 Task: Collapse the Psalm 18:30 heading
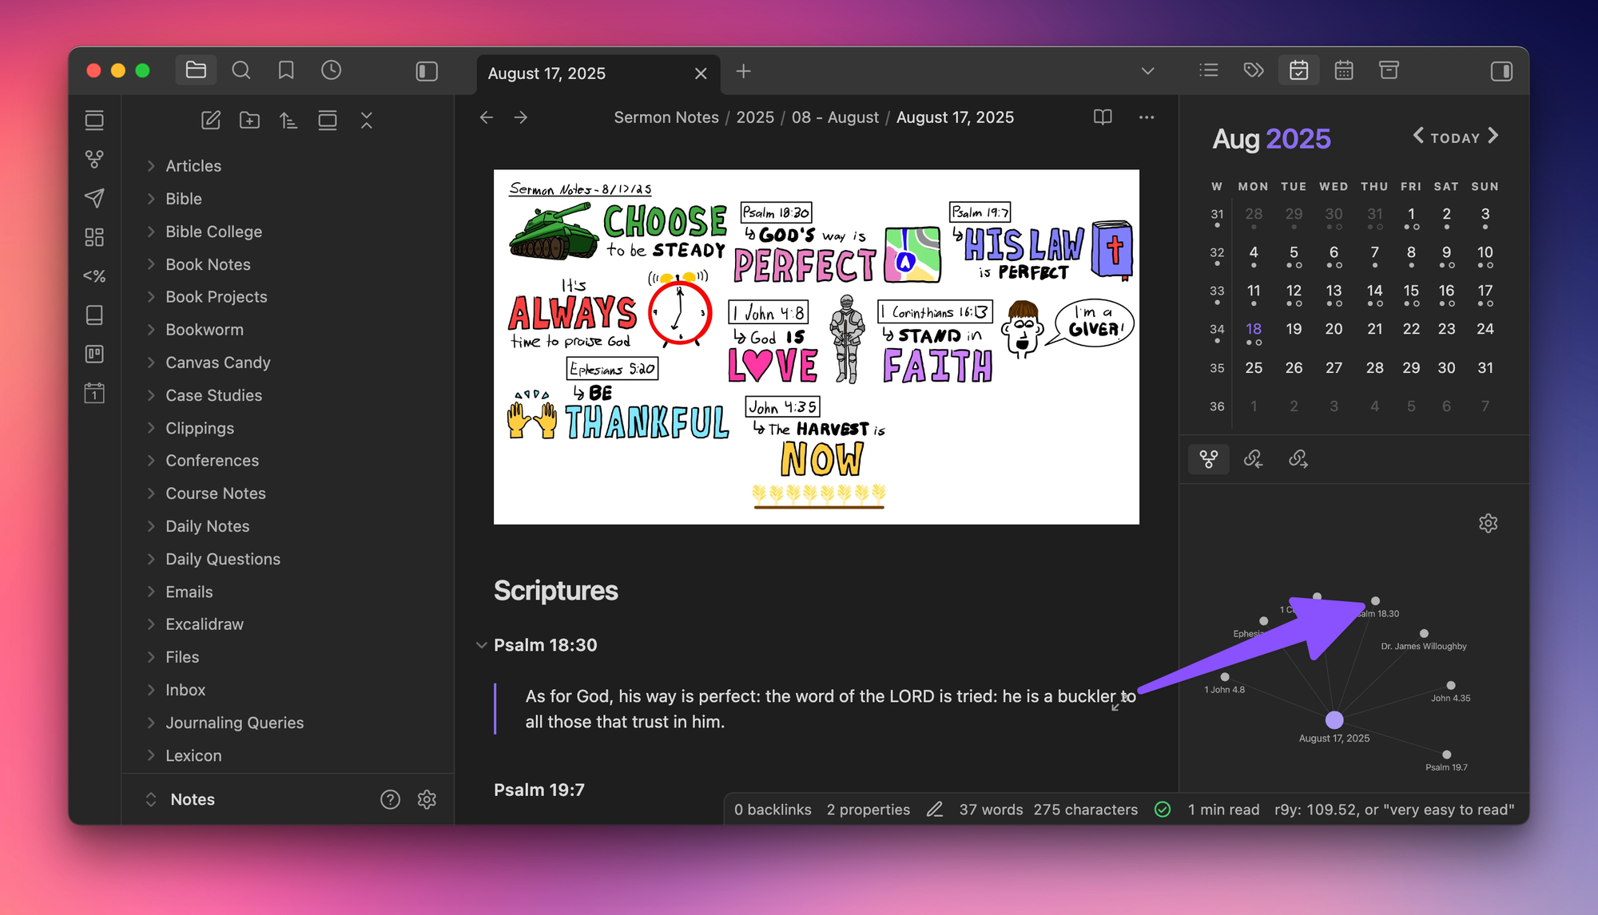481,645
